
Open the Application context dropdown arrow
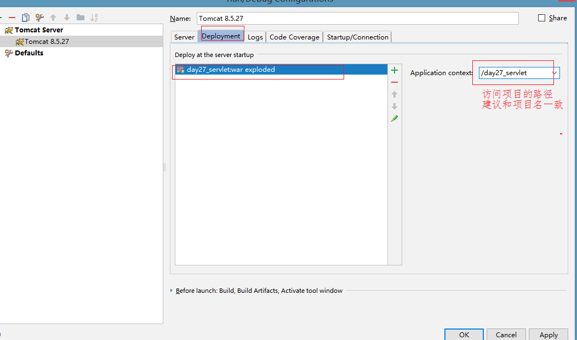[554, 73]
